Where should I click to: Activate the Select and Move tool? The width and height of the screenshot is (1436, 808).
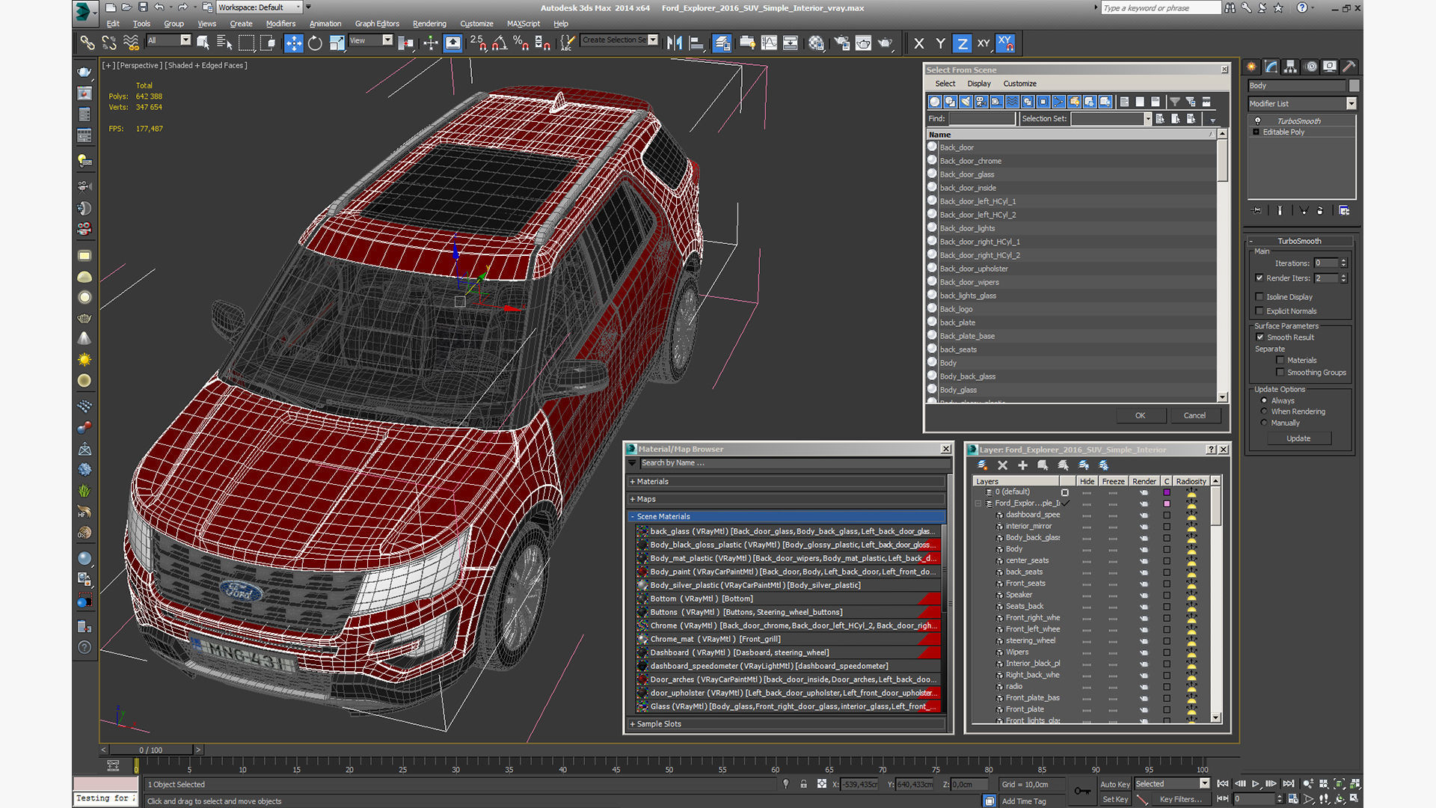pos(293,43)
